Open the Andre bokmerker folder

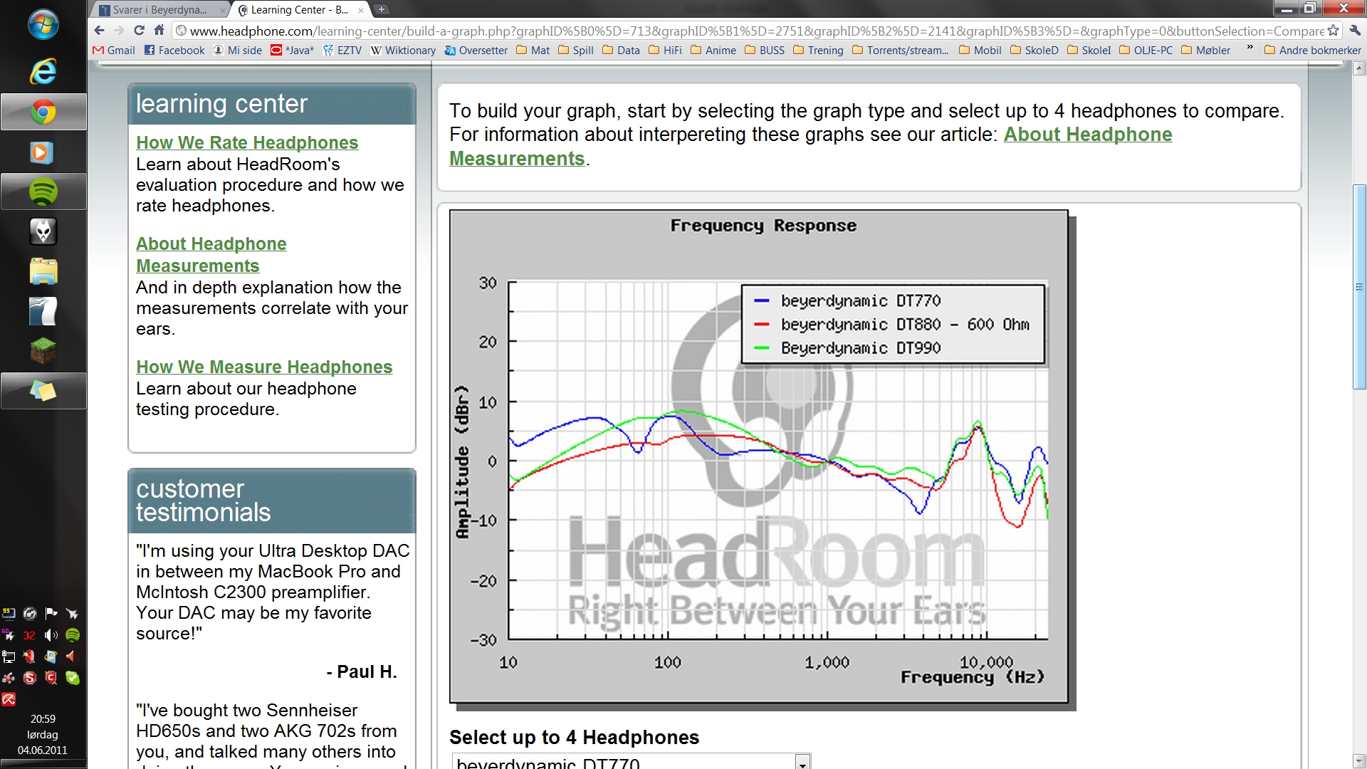point(1312,51)
